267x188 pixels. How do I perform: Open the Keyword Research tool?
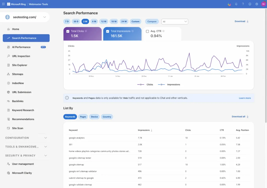tap(23, 110)
